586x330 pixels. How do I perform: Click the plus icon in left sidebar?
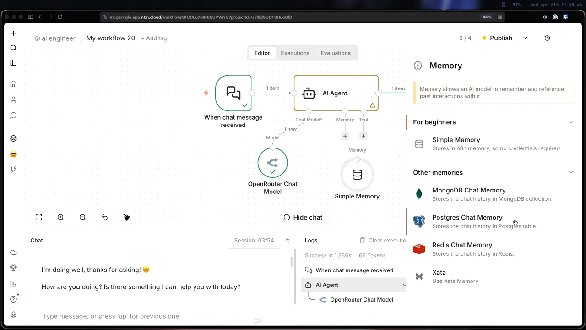[x=13, y=33]
